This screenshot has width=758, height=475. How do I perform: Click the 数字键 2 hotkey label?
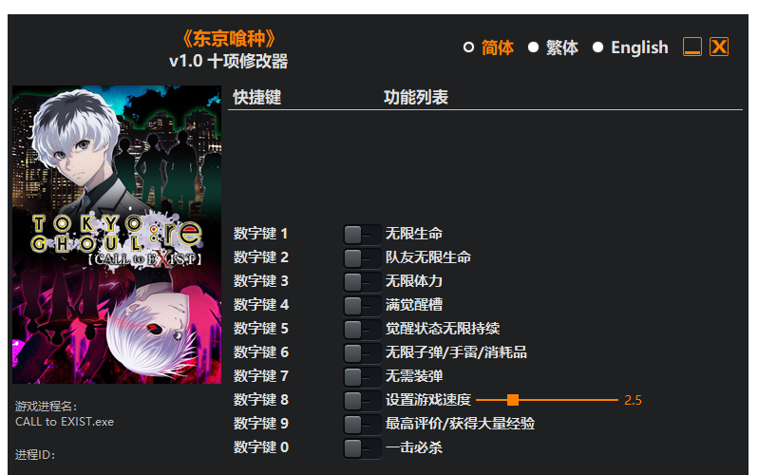click(x=260, y=257)
